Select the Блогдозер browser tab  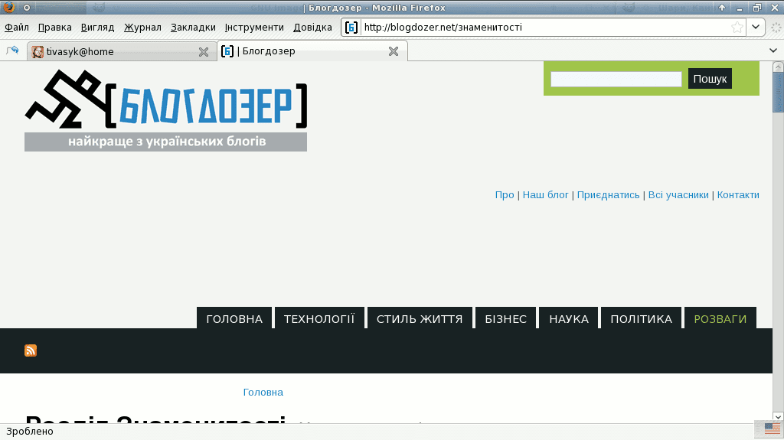(312, 51)
